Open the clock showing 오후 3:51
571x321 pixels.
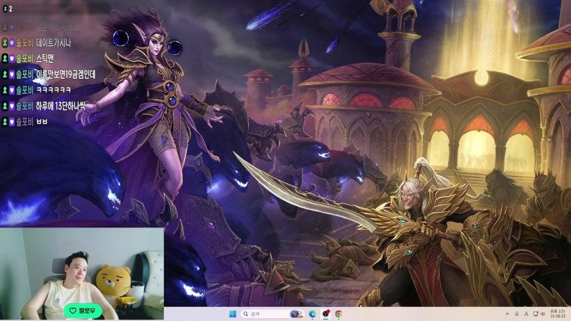[x=558, y=314]
